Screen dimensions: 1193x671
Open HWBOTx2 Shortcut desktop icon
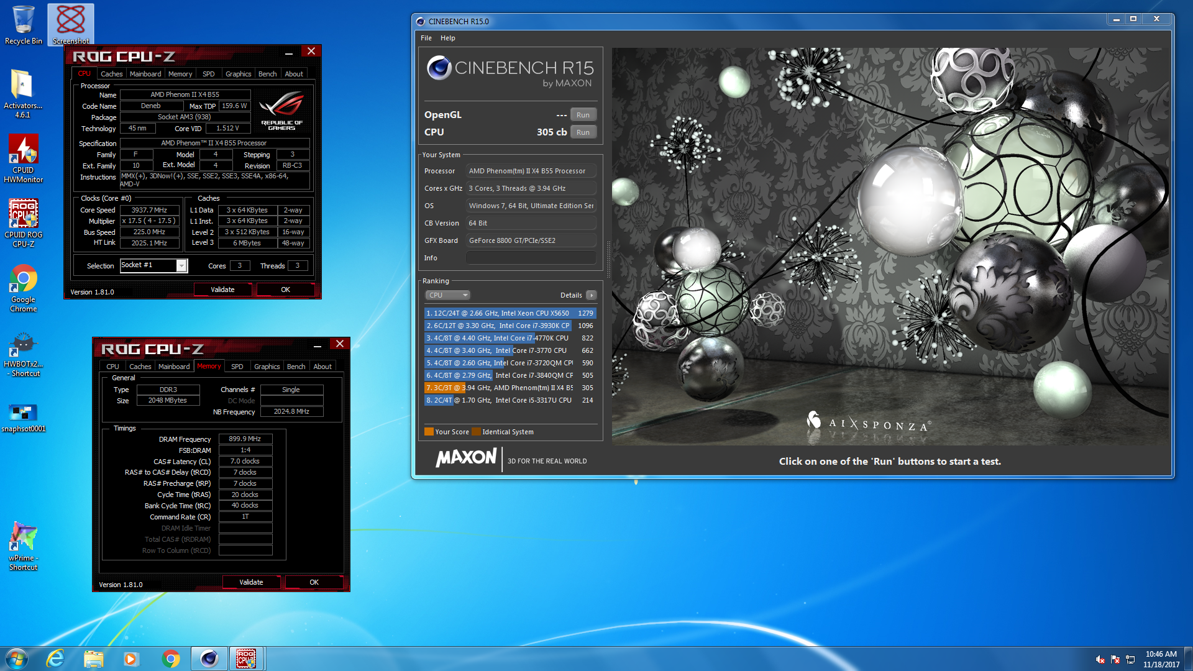tap(23, 355)
